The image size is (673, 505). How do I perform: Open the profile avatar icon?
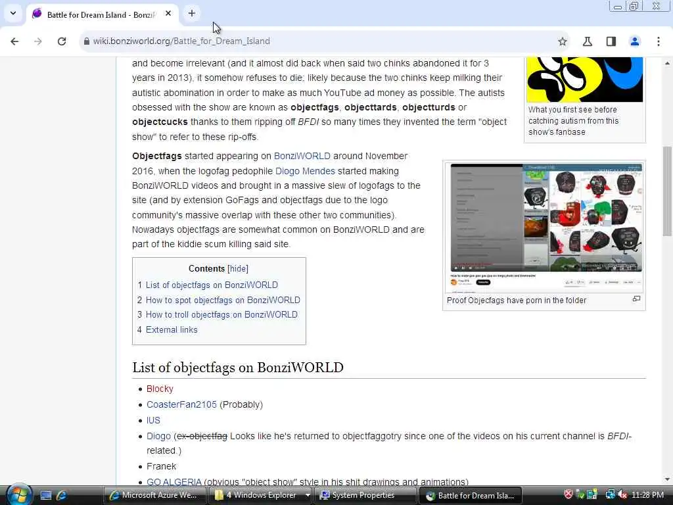tap(635, 41)
